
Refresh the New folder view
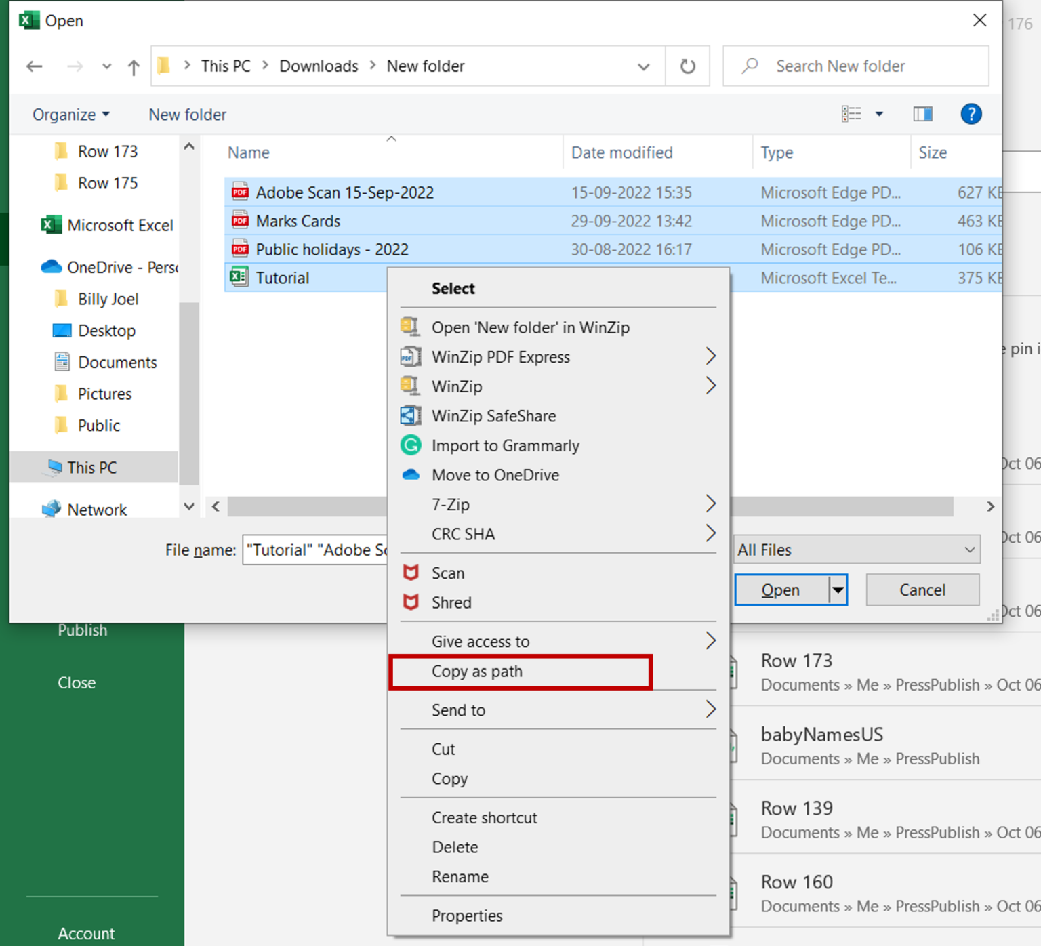point(687,66)
